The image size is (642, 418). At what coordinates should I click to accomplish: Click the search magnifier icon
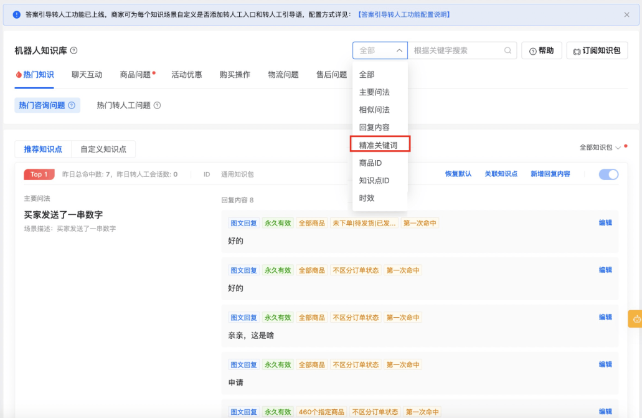tap(508, 50)
